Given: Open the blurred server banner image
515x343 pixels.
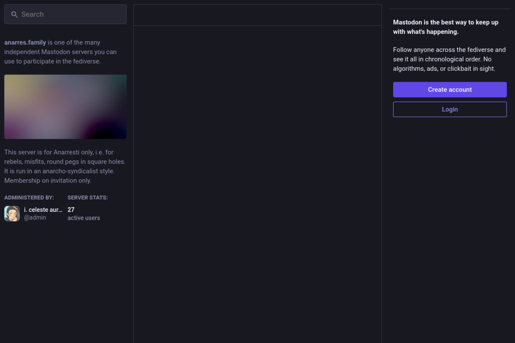Looking at the screenshot, I should tap(65, 107).
